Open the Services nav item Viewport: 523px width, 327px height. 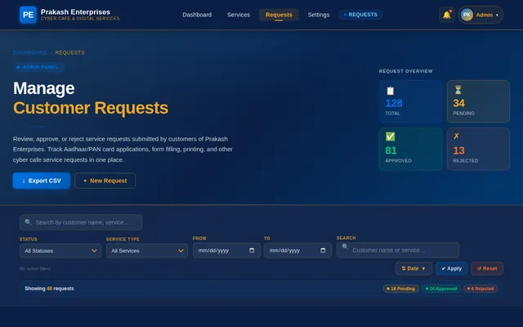[239, 15]
